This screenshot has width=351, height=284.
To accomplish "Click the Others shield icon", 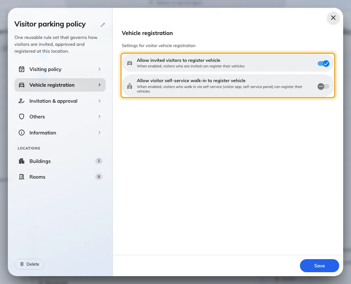I will click(22, 116).
